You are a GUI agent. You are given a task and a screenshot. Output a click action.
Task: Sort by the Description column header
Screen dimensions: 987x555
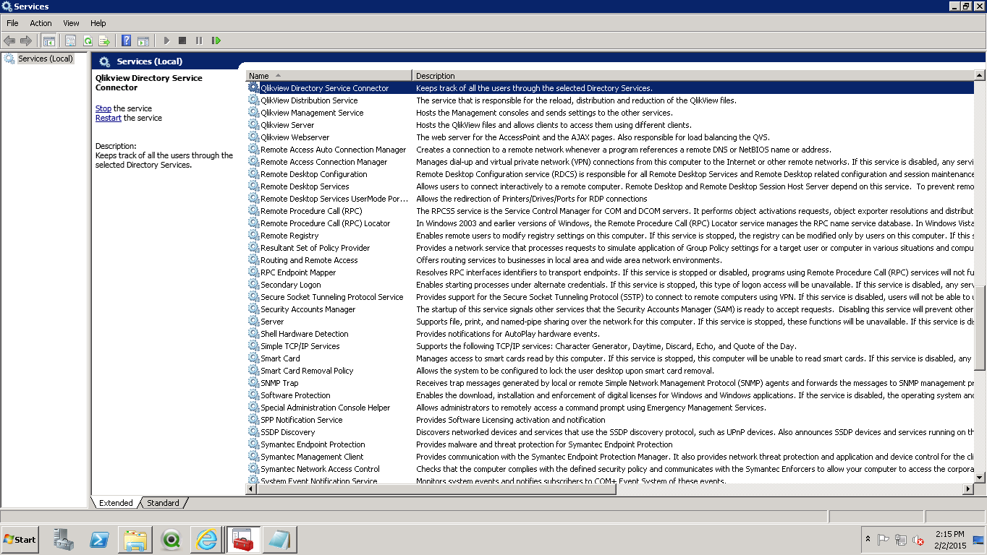coord(693,75)
